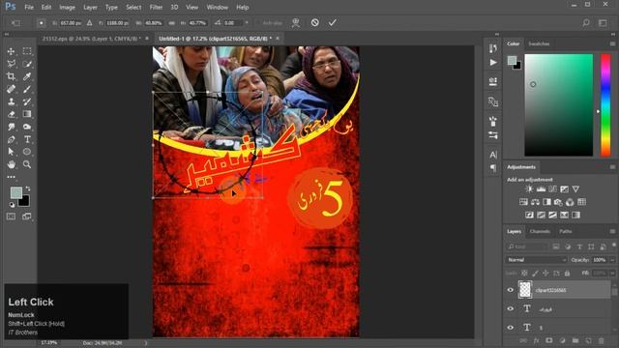Select the Hand tool
The image size is (619, 348).
(x=11, y=164)
